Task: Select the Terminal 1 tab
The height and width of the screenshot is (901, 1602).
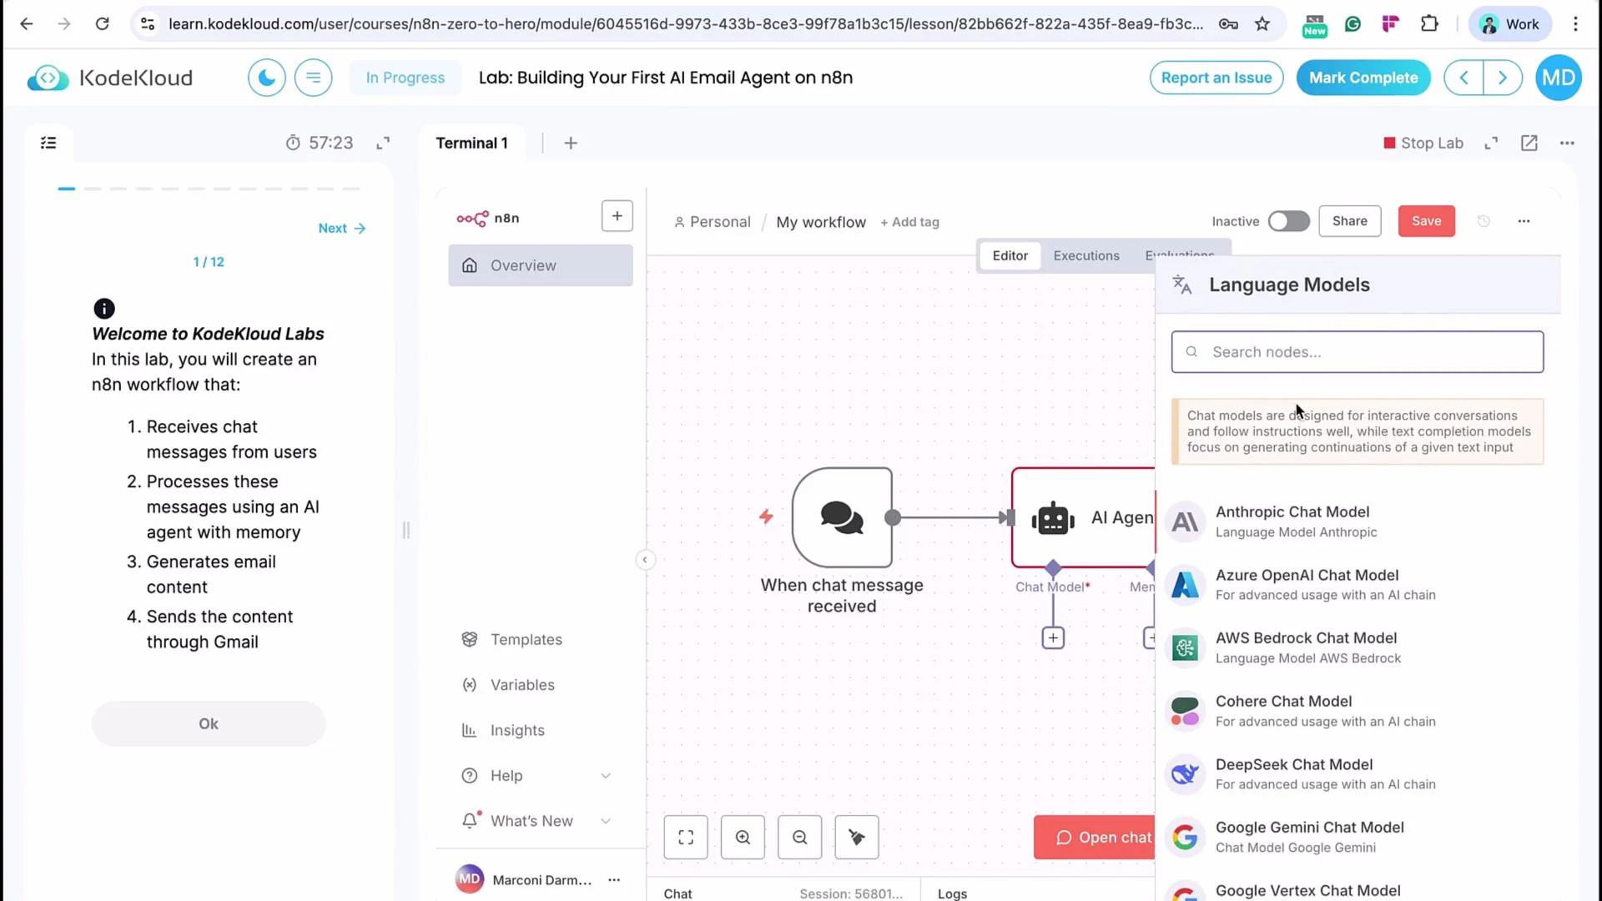Action: [x=471, y=143]
